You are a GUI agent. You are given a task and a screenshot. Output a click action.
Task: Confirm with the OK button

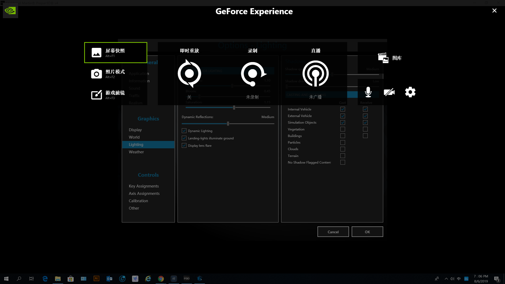click(367, 232)
